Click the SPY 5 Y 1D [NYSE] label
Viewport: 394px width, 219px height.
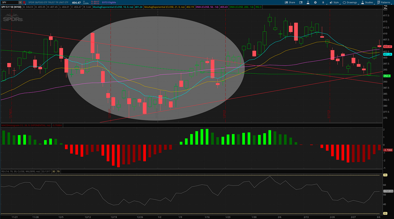coord(12,6)
